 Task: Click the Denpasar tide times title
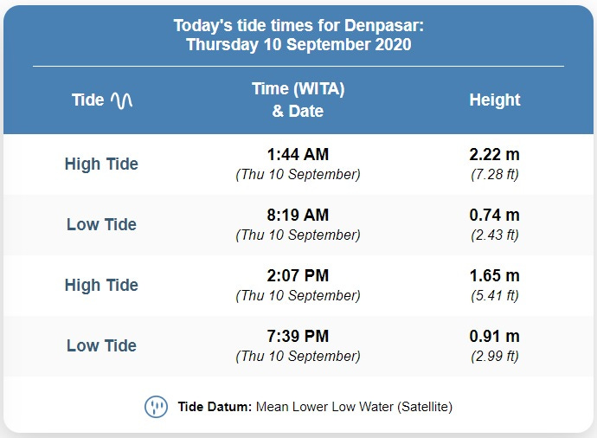pos(298,35)
